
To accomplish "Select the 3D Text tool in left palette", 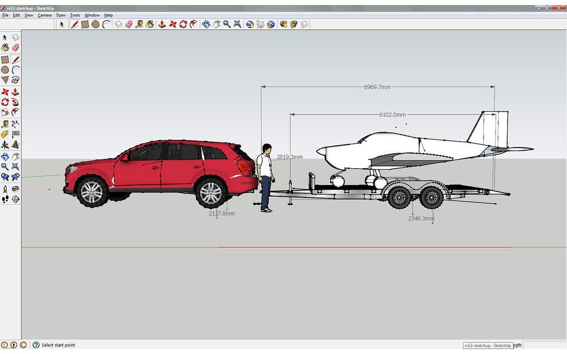I will (16, 145).
